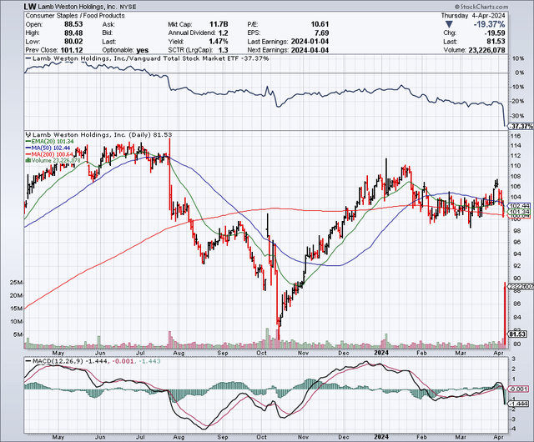Click the down-triangle icon beside -19.37%
Viewport: 534px width, 442px height.
tap(449, 24)
